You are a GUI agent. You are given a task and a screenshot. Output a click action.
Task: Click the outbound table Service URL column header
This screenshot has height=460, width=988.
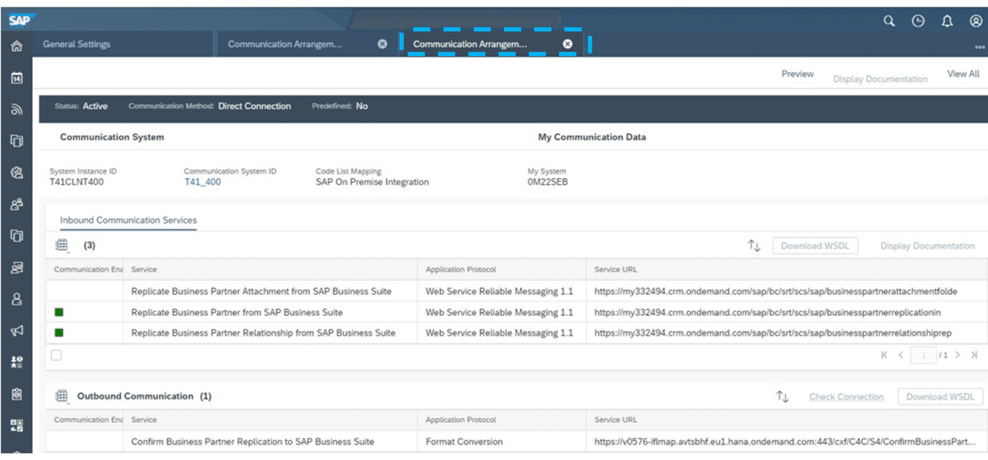tap(787, 420)
